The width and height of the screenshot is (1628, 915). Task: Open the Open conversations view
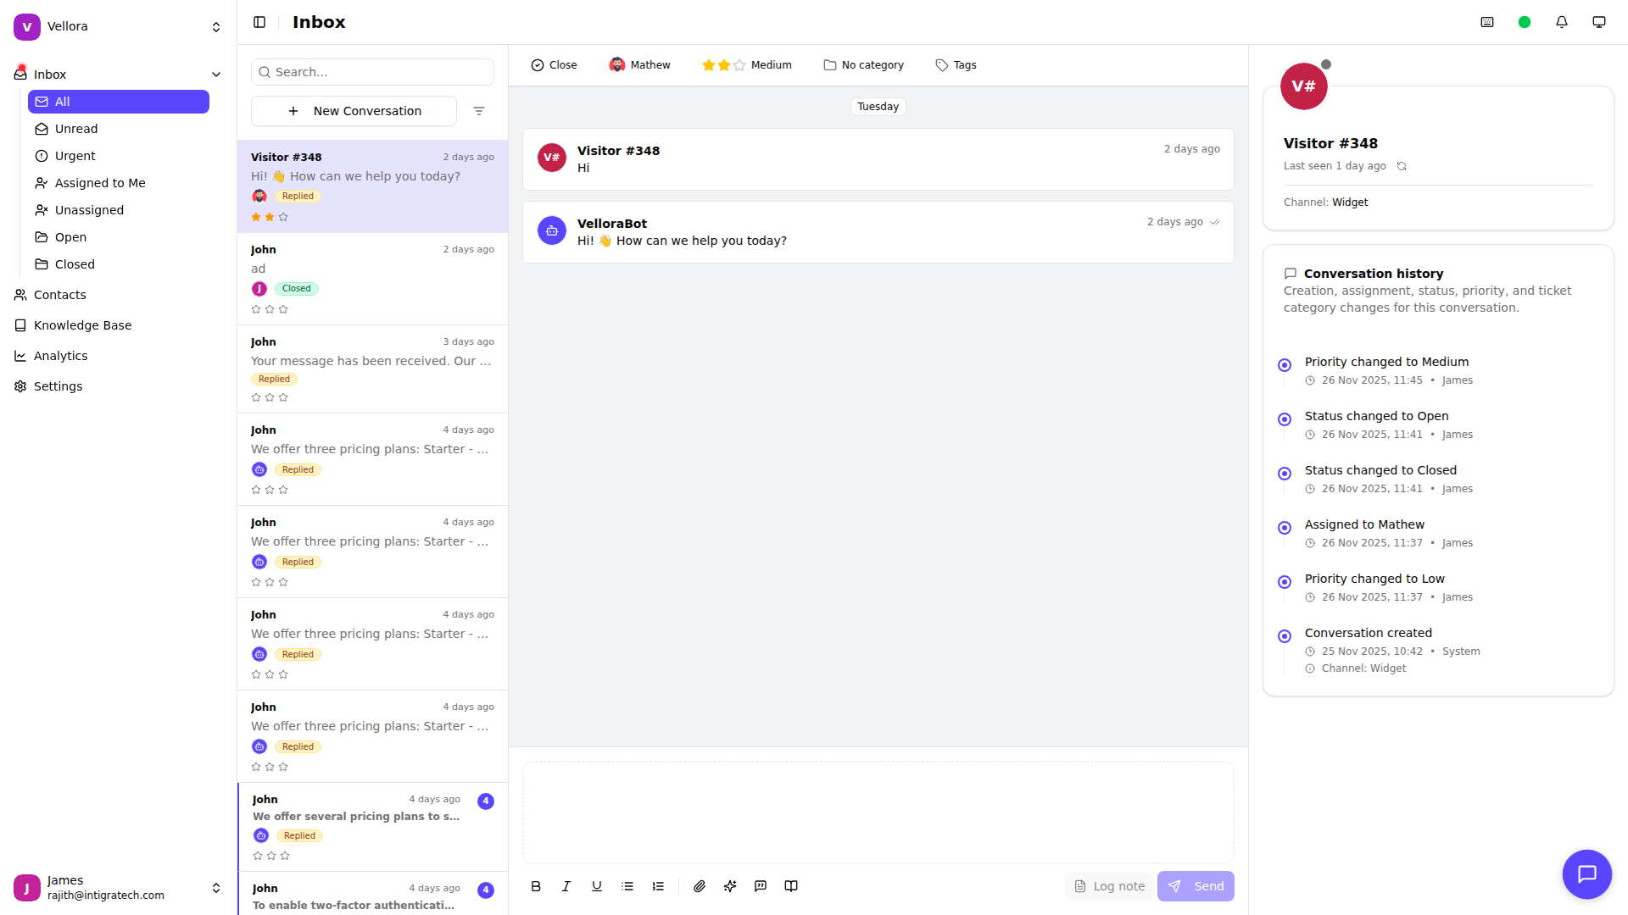click(x=119, y=237)
